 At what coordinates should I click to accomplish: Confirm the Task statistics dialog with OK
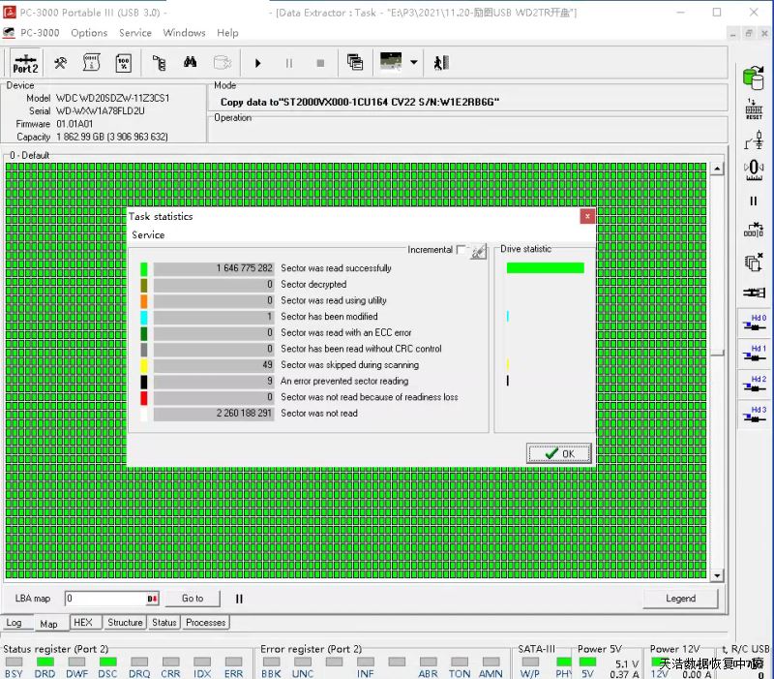(x=559, y=453)
